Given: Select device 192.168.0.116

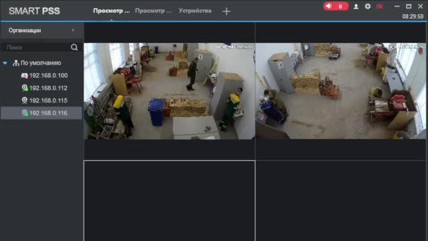Looking at the screenshot, I should tap(48, 113).
